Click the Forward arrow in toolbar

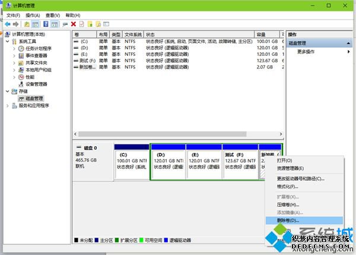pyautogui.click(x=15, y=24)
